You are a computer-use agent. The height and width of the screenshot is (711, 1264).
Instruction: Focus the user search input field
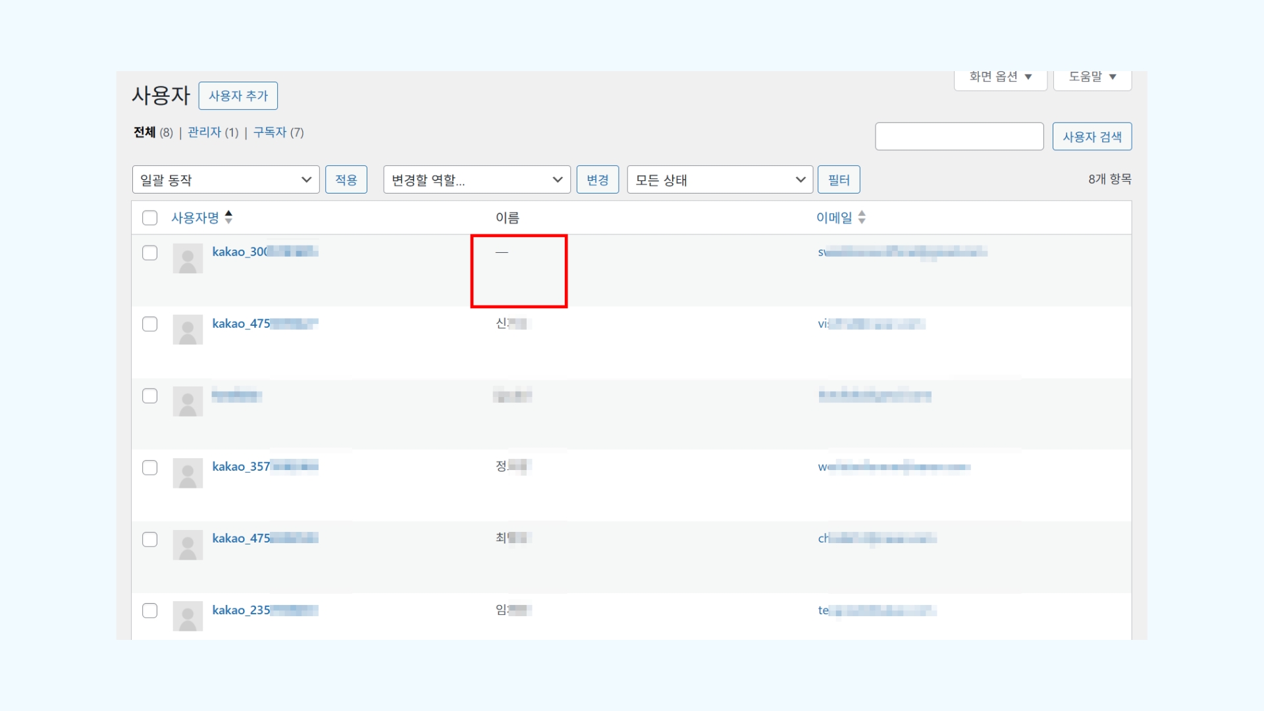click(959, 137)
